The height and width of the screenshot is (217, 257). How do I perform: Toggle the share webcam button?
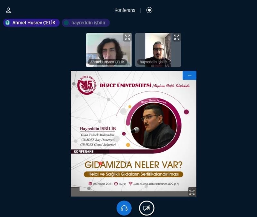pyautogui.click(x=146, y=208)
